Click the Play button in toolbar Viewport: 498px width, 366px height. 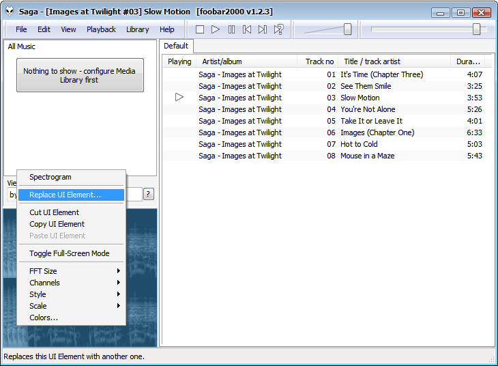pos(216,29)
